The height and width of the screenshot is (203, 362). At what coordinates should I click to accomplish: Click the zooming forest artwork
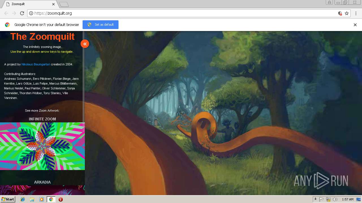(223, 113)
